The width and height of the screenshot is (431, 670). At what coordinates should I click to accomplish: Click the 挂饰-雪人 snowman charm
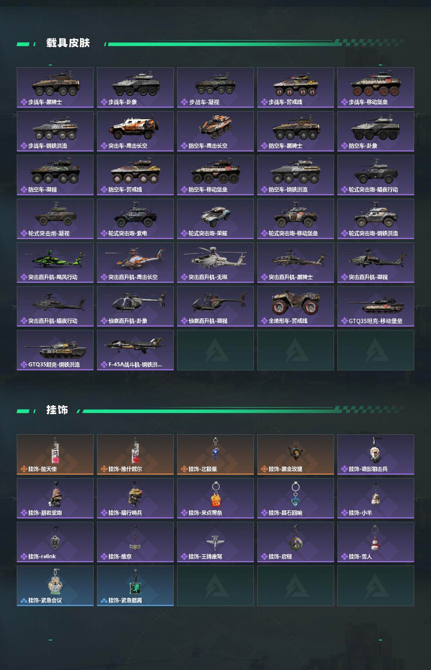click(376, 542)
